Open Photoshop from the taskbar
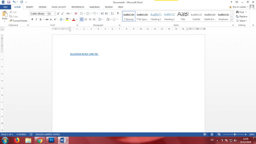Viewport: 256px width, 144px height. [x=52, y=140]
